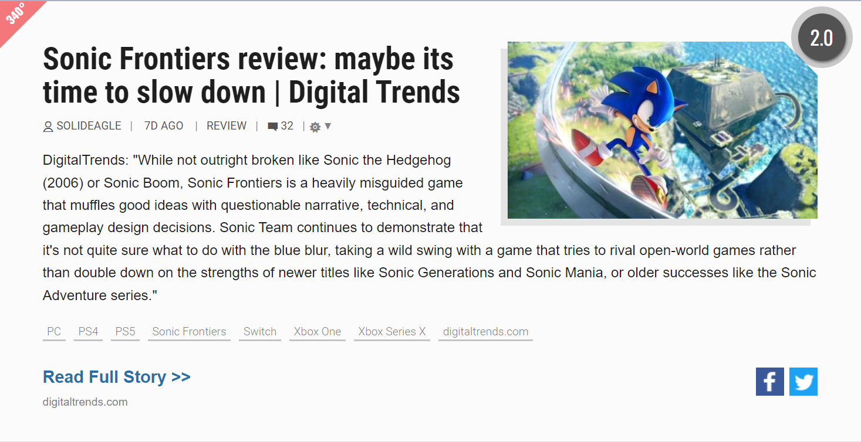Click the 32 comments count

(x=287, y=126)
